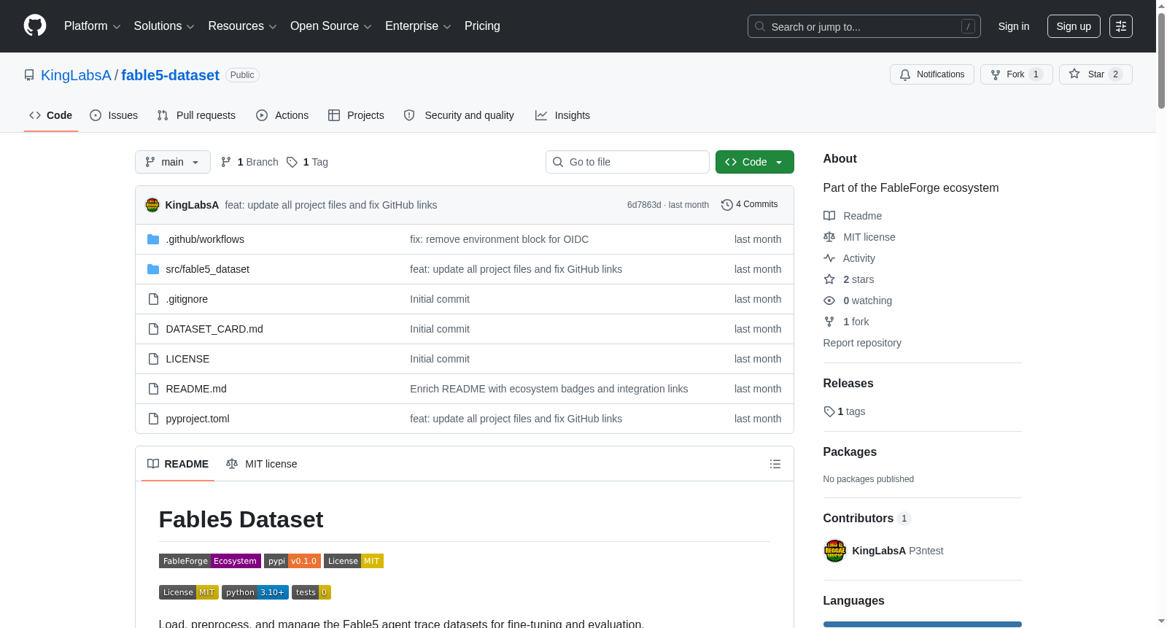Click the Sign in link
Viewport: 1167px width, 628px height.
pos(1014,26)
